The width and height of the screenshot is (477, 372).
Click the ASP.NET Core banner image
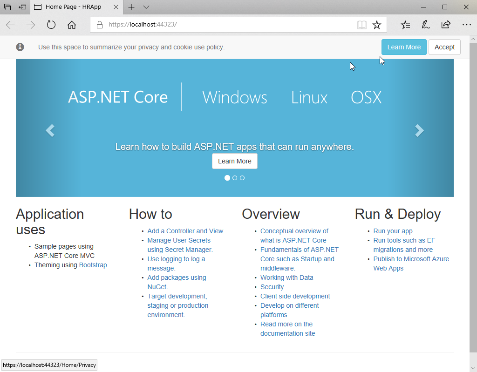coord(235,128)
